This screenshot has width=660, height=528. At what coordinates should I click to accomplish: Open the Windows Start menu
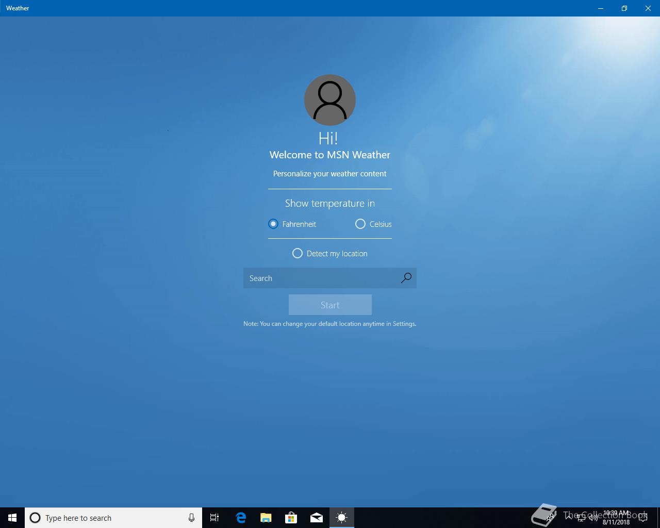click(x=12, y=518)
